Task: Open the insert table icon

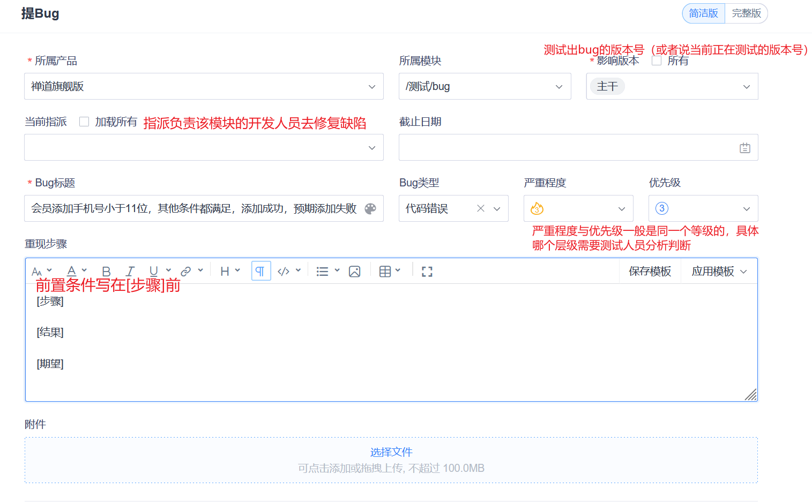Action: click(385, 272)
